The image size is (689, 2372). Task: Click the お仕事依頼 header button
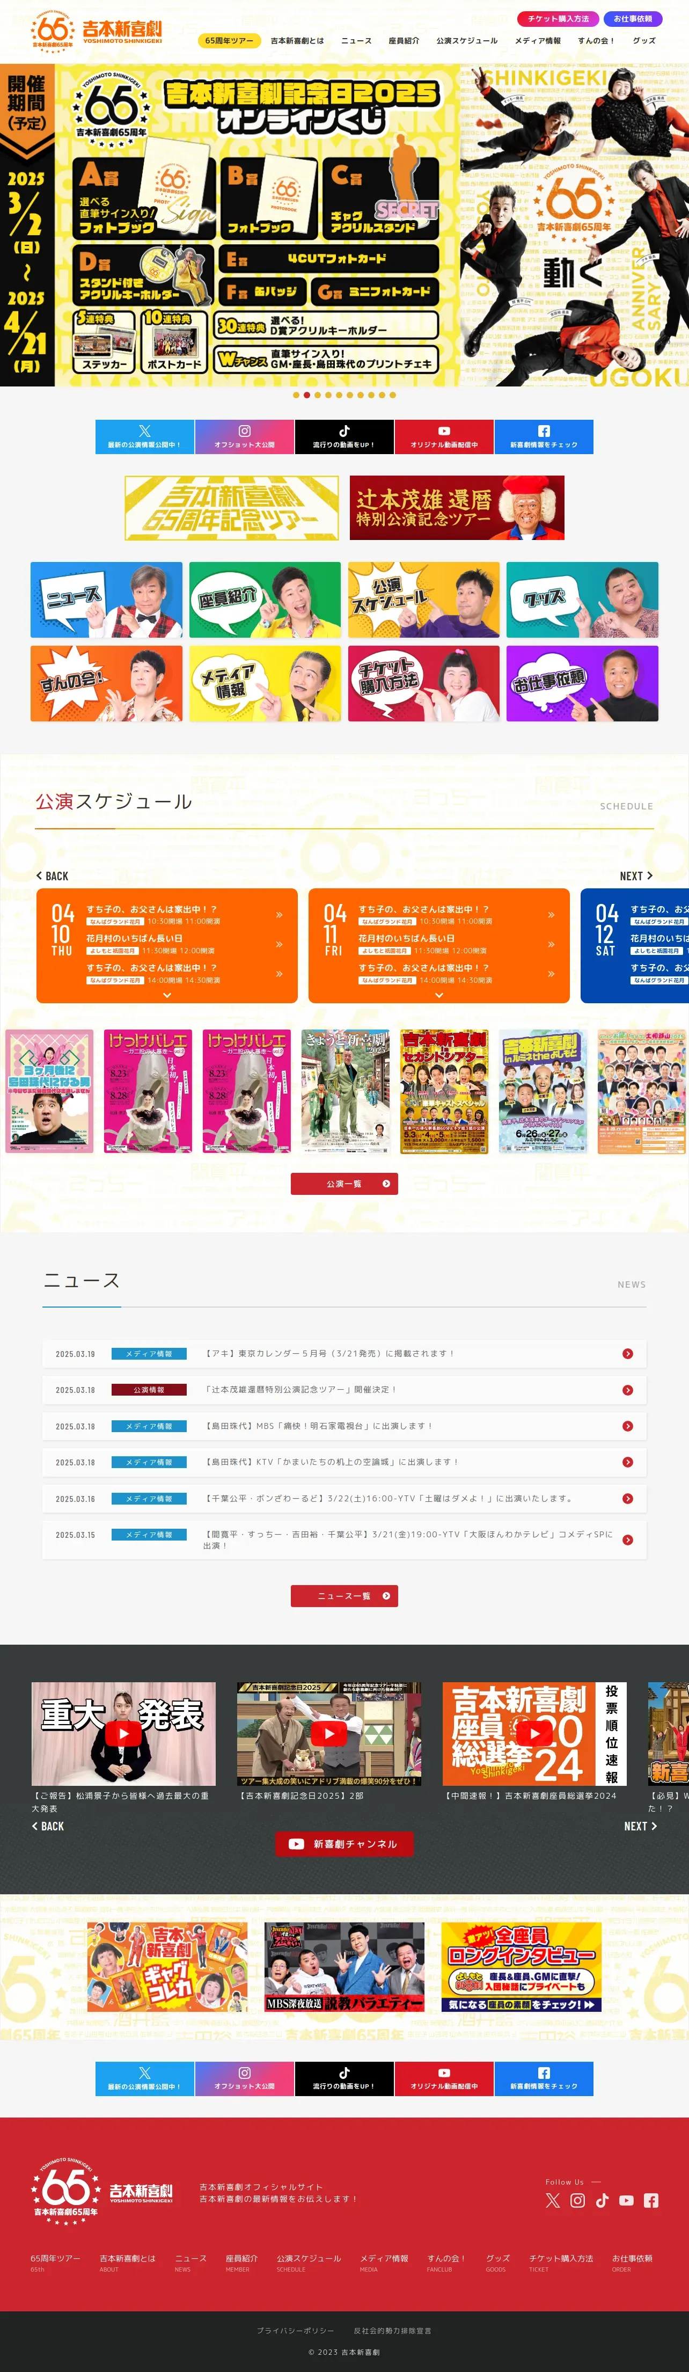pyautogui.click(x=633, y=18)
